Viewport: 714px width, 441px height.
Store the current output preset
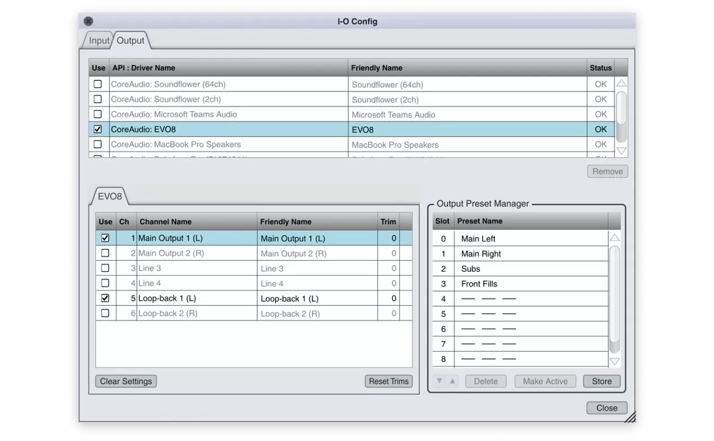point(602,381)
